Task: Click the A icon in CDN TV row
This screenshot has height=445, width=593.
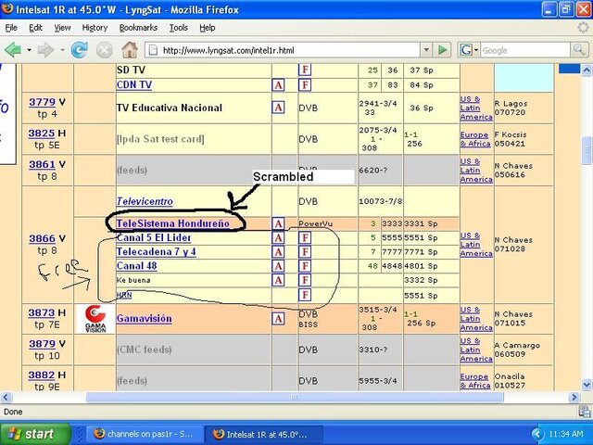Action: point(278,84)
